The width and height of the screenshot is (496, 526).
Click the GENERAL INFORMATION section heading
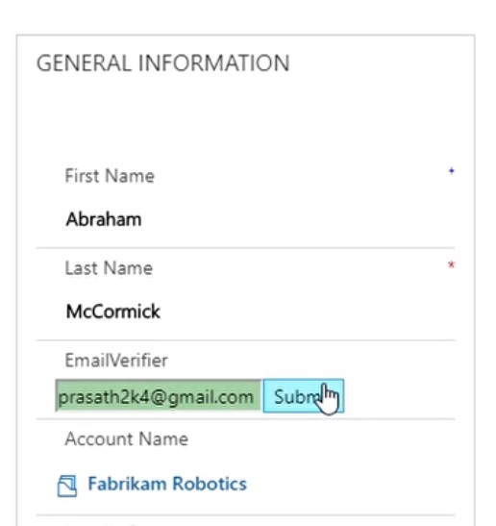[x=162, y=63]
